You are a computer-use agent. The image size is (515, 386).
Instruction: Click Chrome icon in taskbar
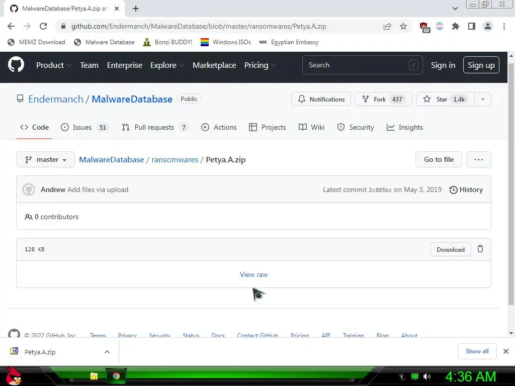(x=116, y=376)
